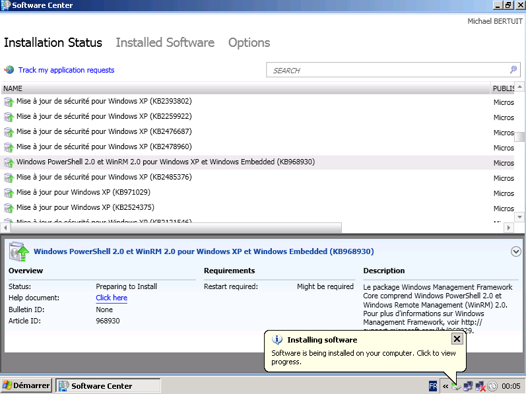The image size is (526, 394).
Task: Close the Installing software balloon
Action: coord(457,339)
